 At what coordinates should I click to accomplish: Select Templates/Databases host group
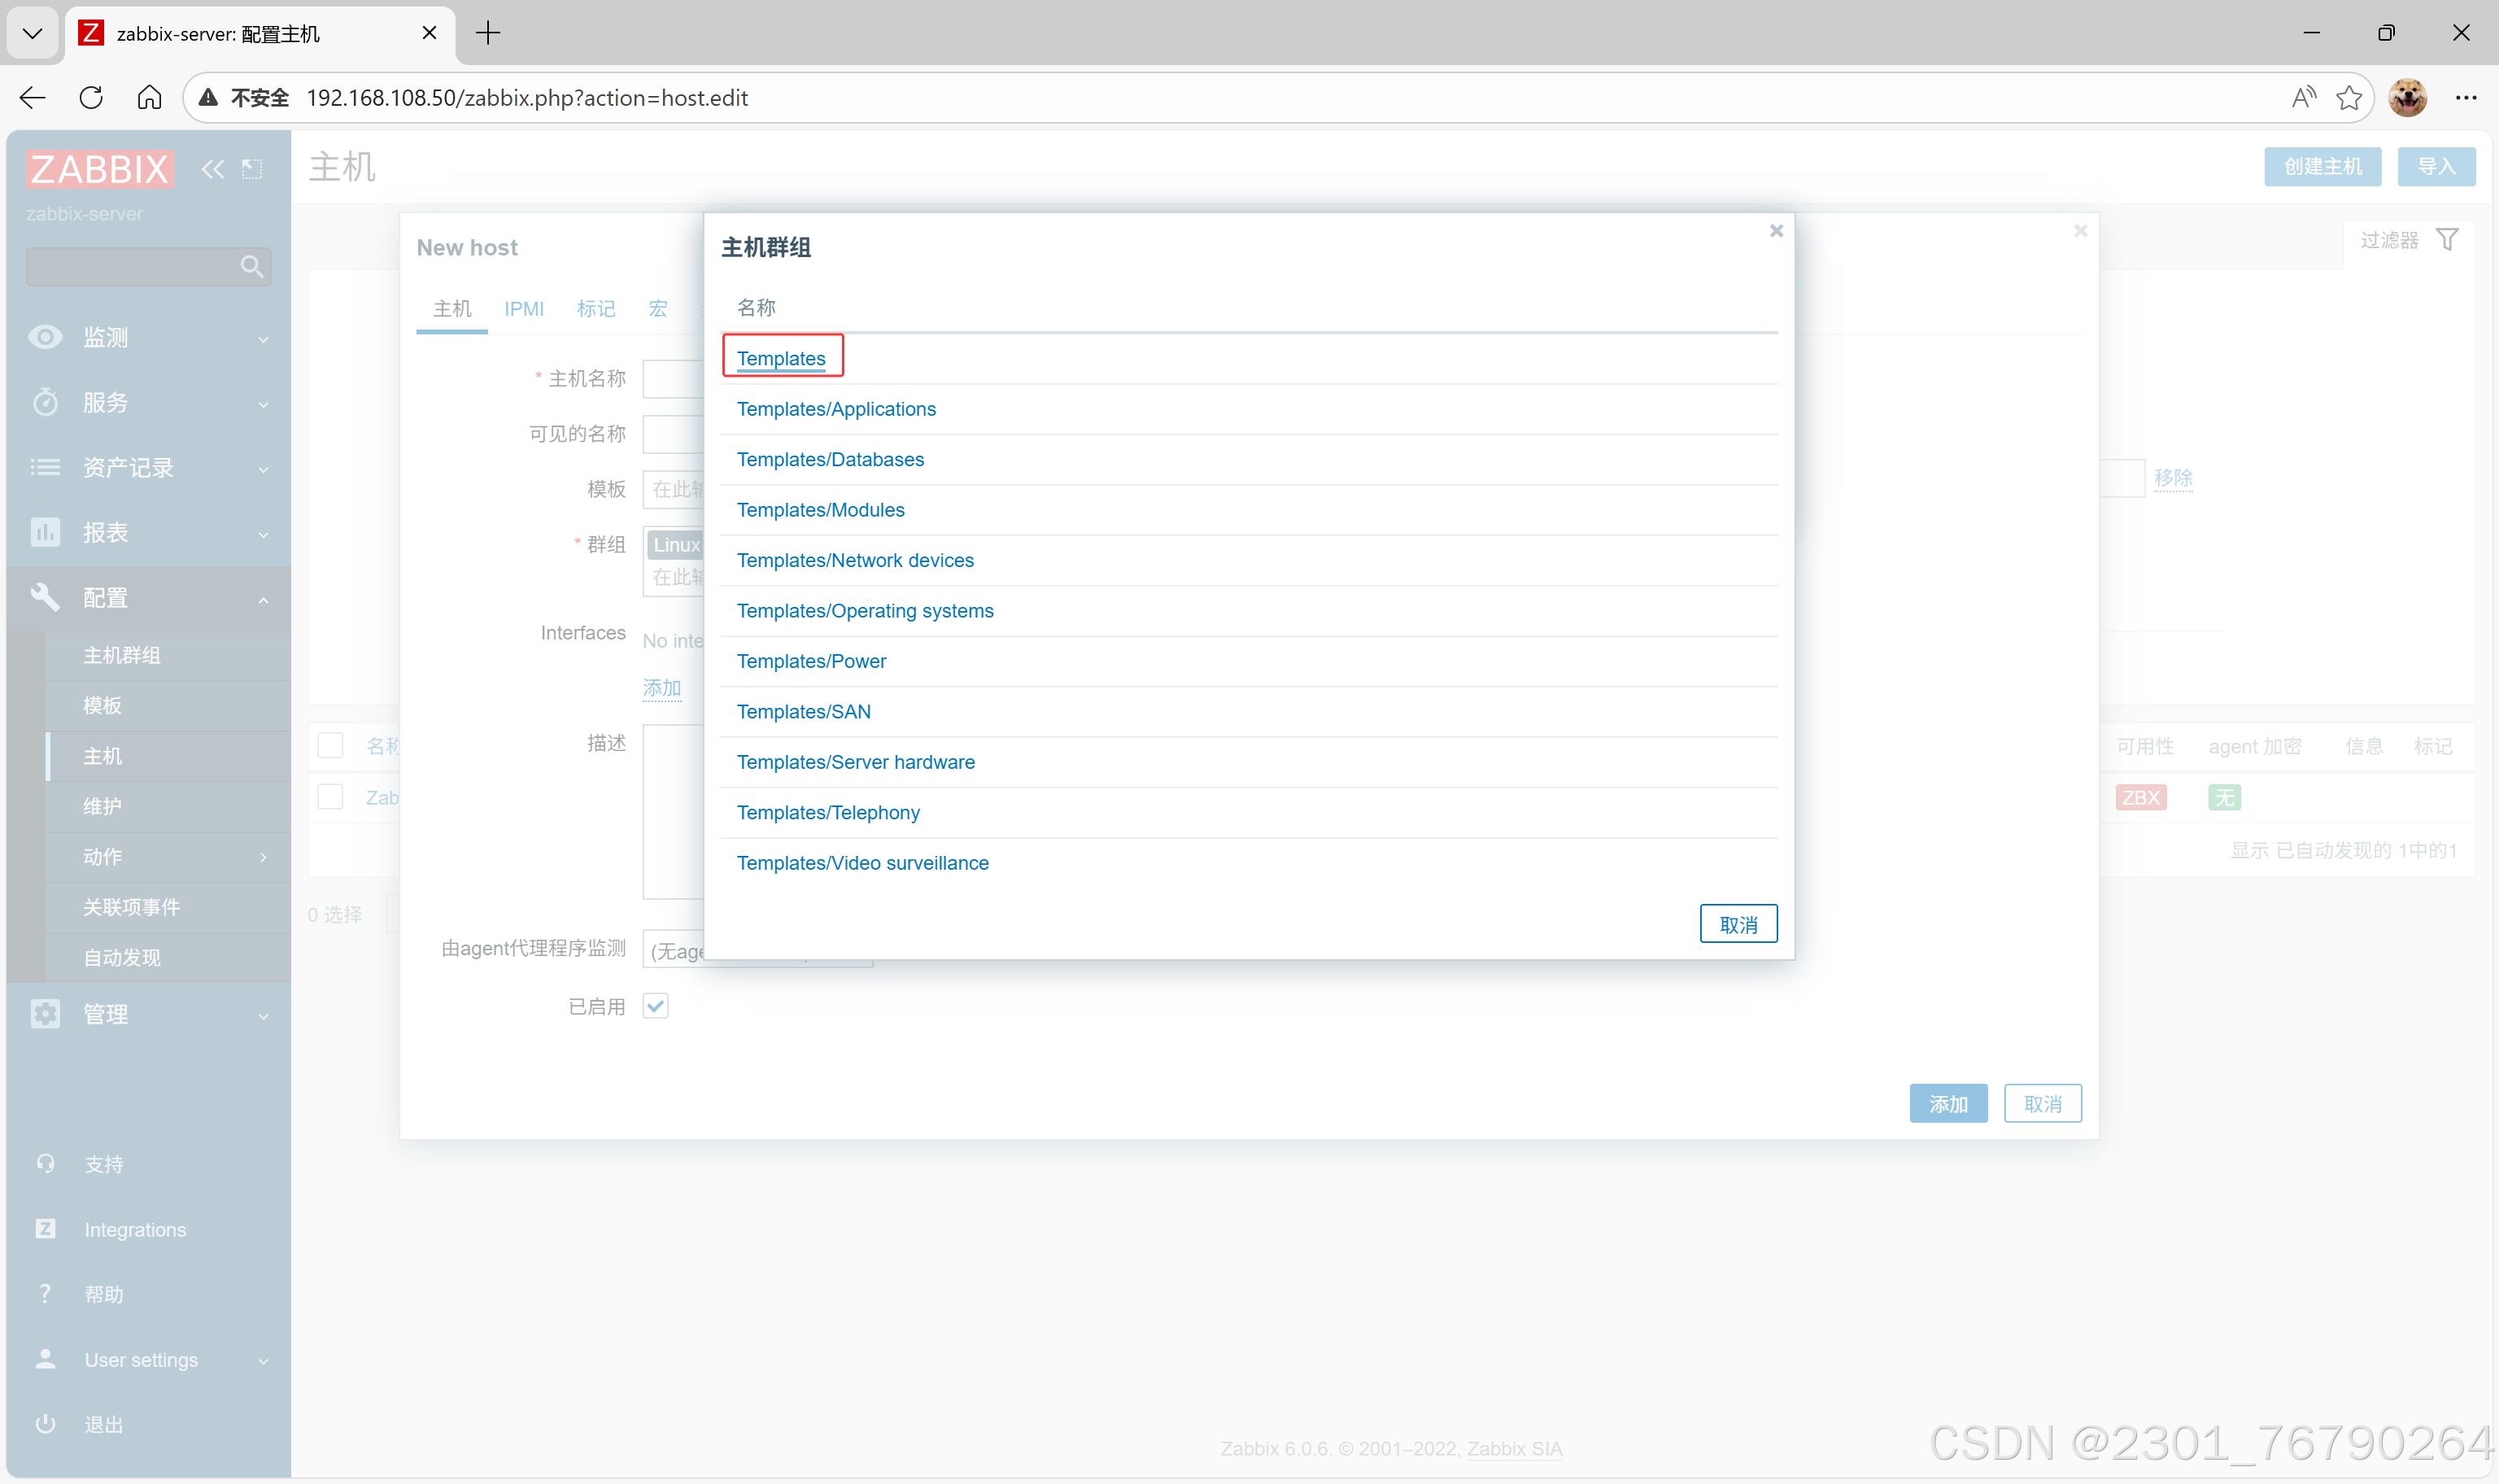(x=830, y=460)
